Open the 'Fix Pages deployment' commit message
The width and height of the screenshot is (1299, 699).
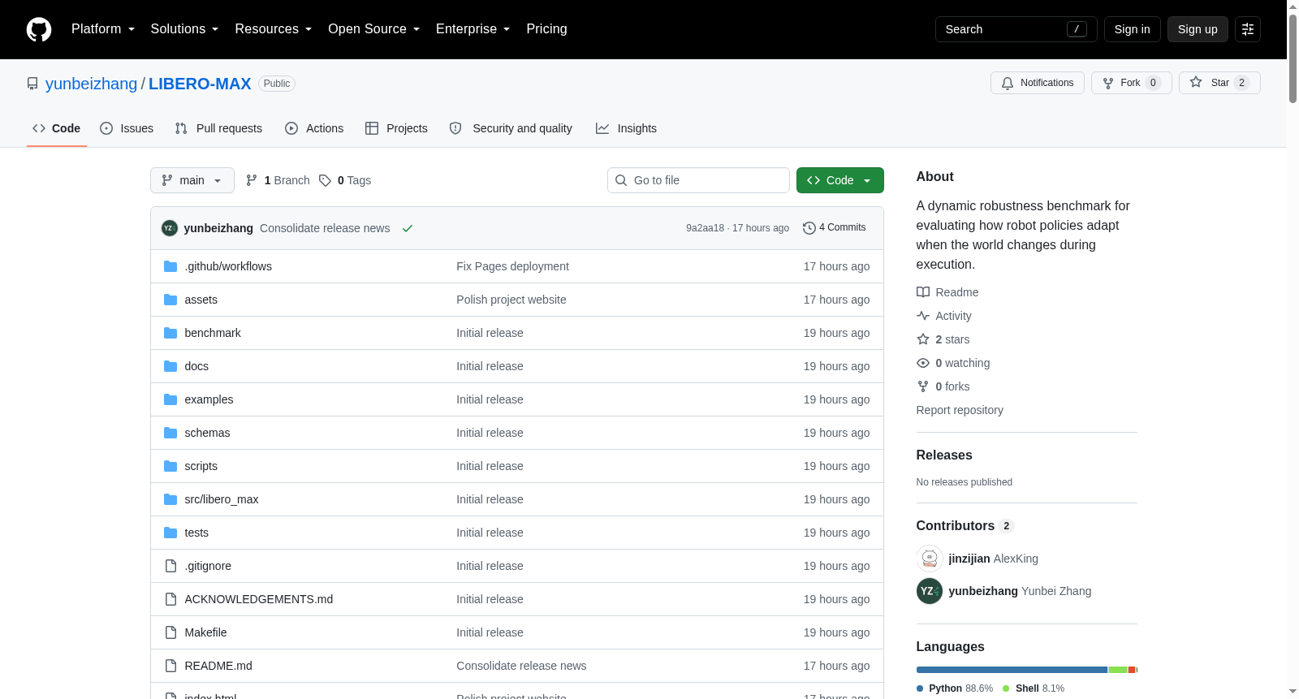[x=512, y=266]
